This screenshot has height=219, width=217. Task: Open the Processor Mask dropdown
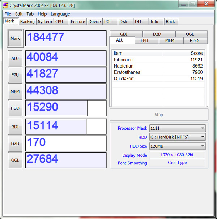(178, 128)
